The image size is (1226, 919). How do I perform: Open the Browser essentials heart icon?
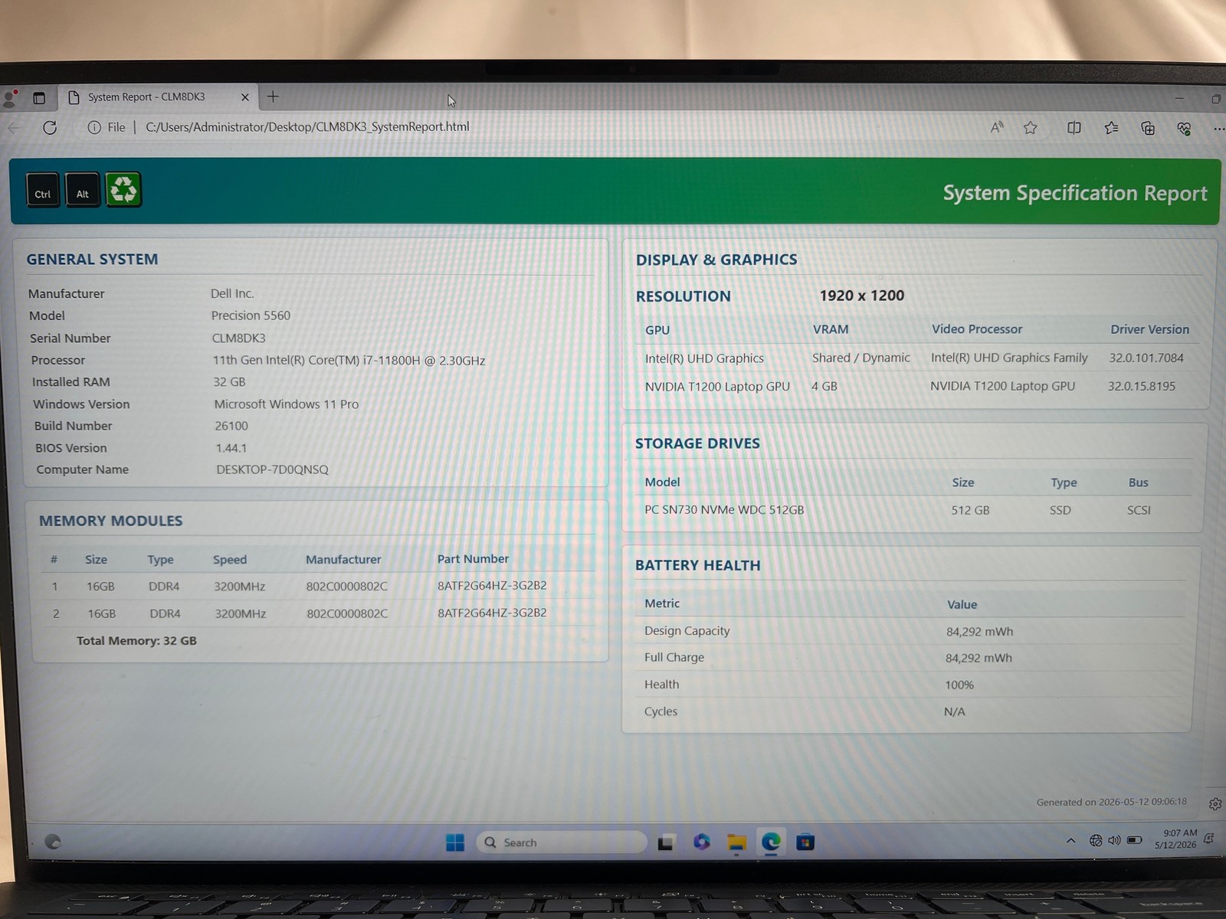tap(1185, 129)
